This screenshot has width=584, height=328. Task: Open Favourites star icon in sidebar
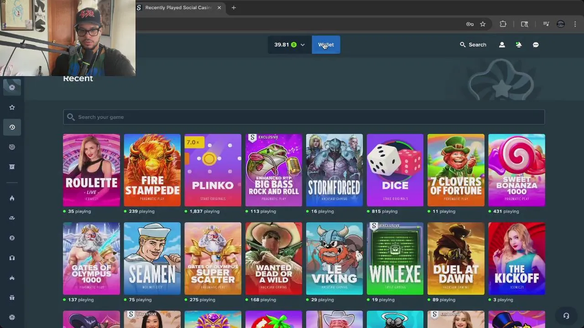tap(12, 108)
